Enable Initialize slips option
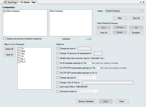The image size is (146, 107). point(58,58)
